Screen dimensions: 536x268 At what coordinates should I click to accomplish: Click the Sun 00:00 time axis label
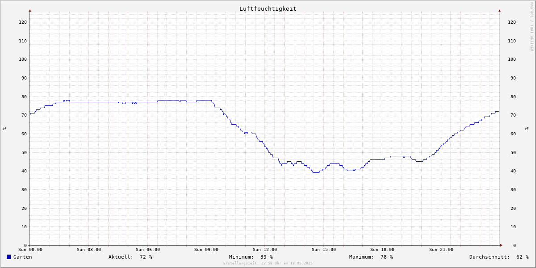click(x=30, y=250)
